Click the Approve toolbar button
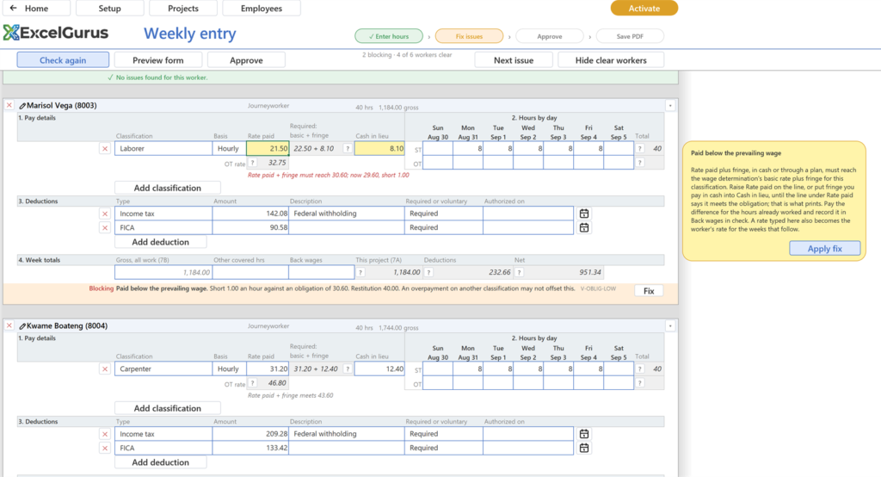The width and height of the screenshot is (881, 477). [x=246, y=60]
